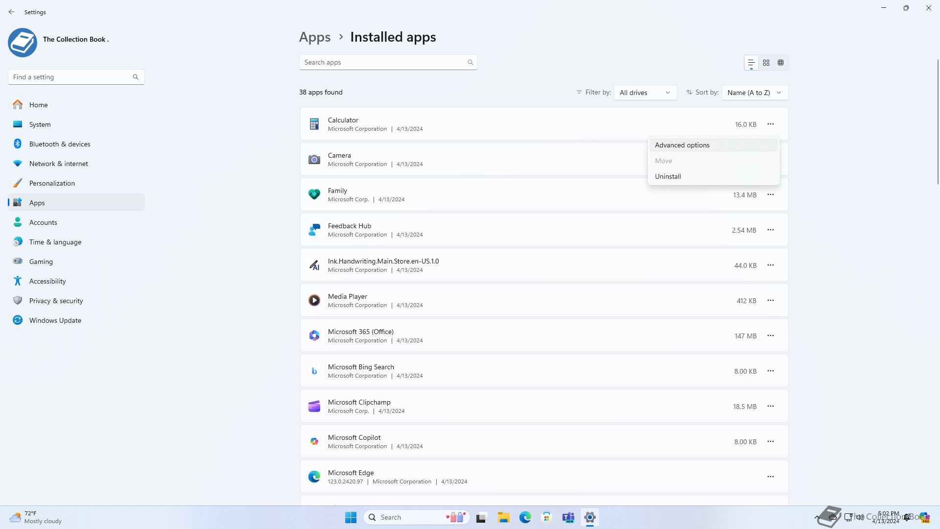Focus the Find a setting field
940x529 pixels.
76,77
